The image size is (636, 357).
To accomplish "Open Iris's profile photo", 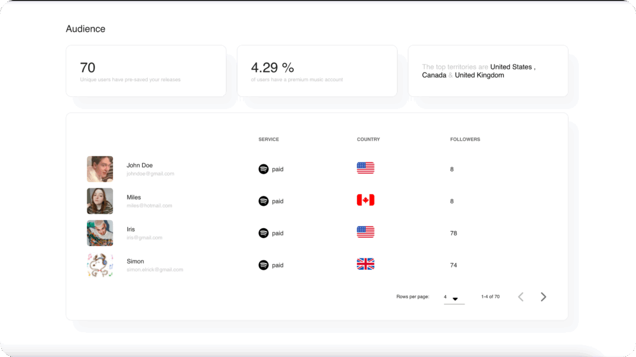I will click(100, 233).
